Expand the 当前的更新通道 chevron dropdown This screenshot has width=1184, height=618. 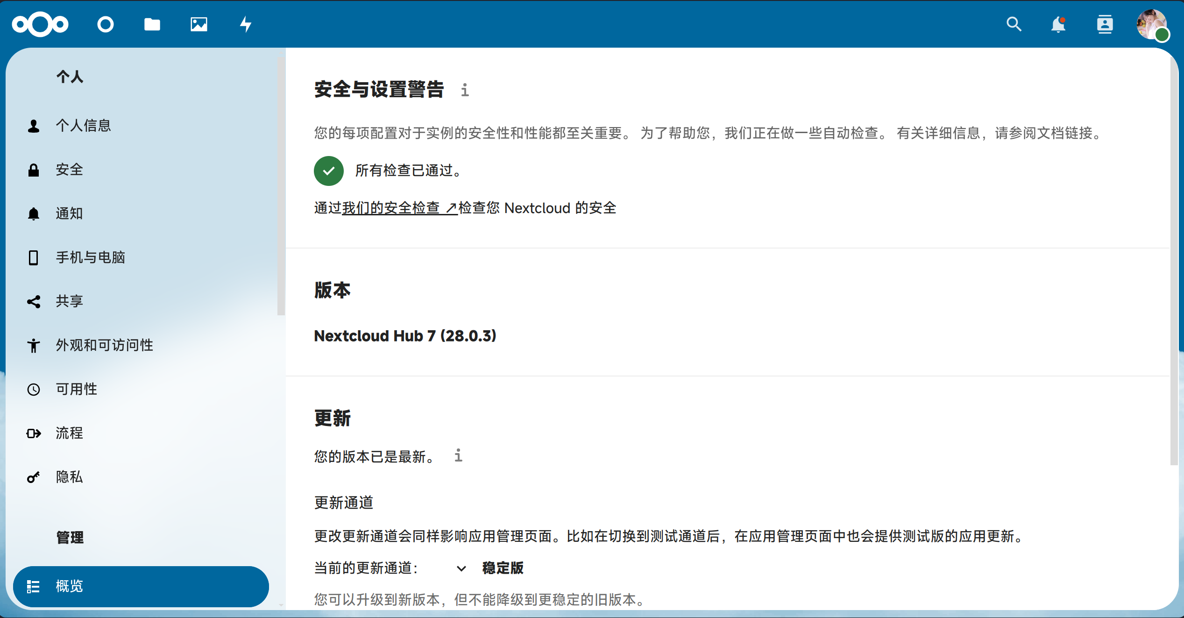tap(461, 568)
